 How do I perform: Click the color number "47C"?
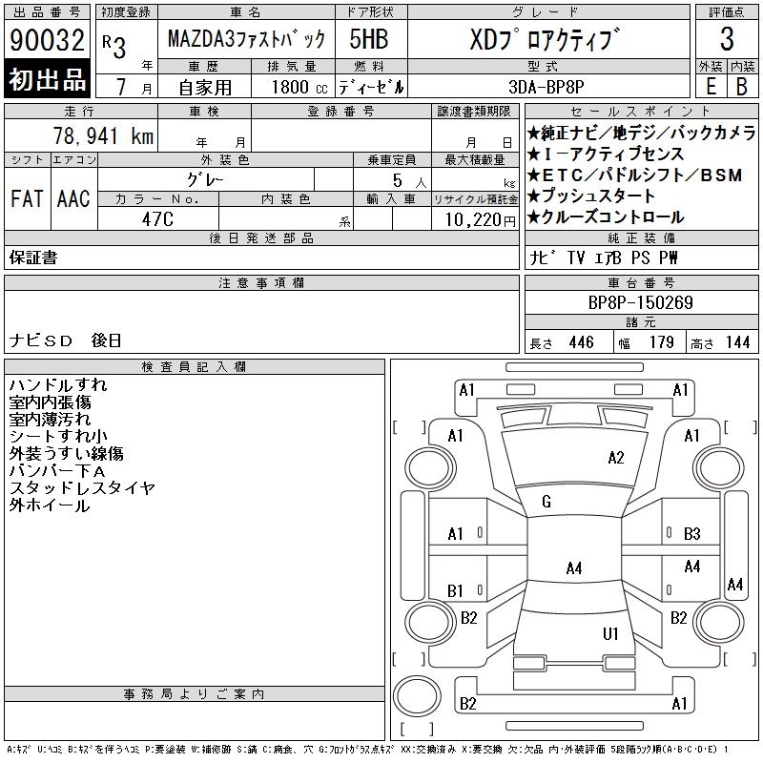[x=157, y=219]
